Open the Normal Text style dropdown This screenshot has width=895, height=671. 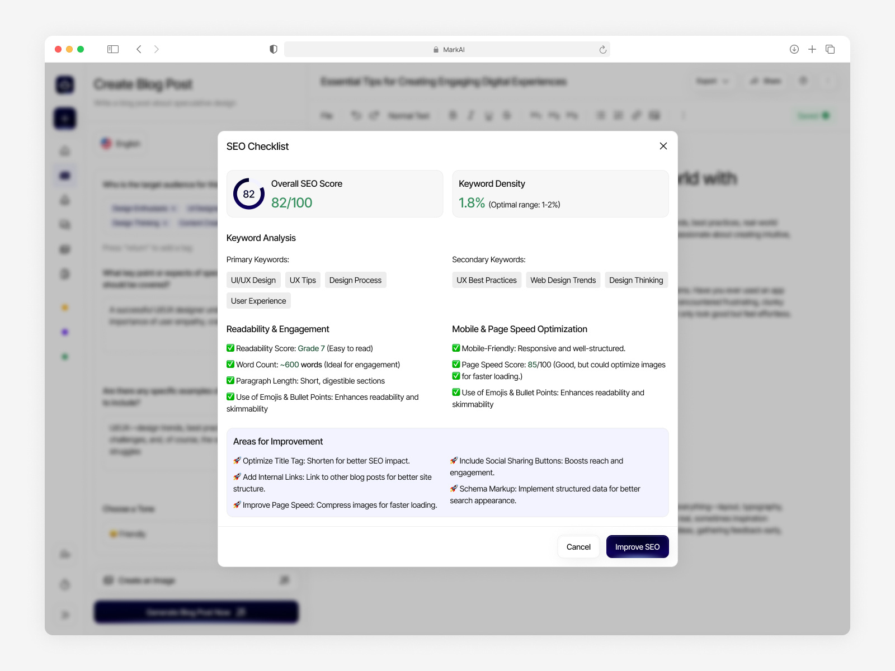409,115
